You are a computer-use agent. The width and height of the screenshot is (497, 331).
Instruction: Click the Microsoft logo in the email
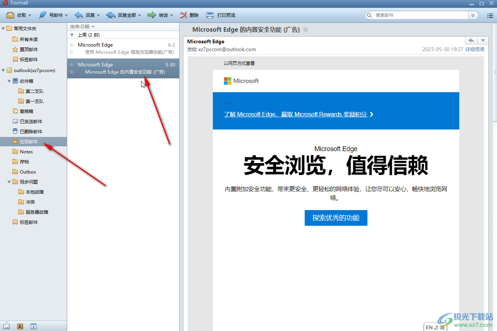click(241, 81)
